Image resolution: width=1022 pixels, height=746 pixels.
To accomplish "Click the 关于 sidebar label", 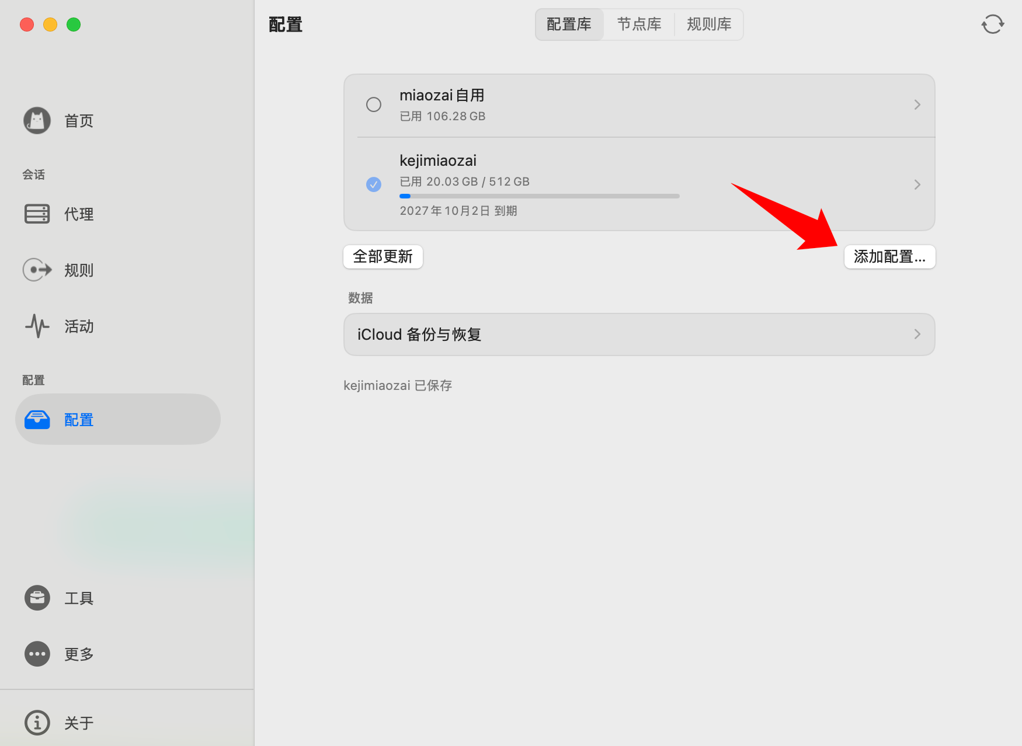I will click(x=79, y=723).
